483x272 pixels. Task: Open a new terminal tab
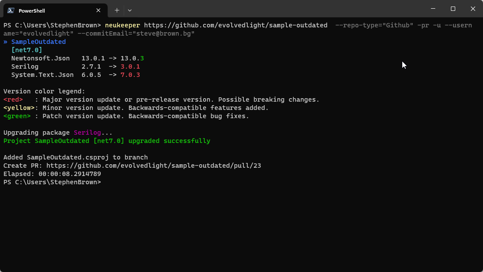click(x=117, y=10)
